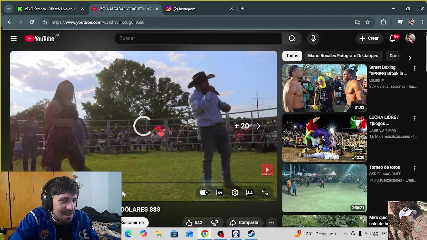
Task: Toggle autoplay switch in player
Action: 204,193
